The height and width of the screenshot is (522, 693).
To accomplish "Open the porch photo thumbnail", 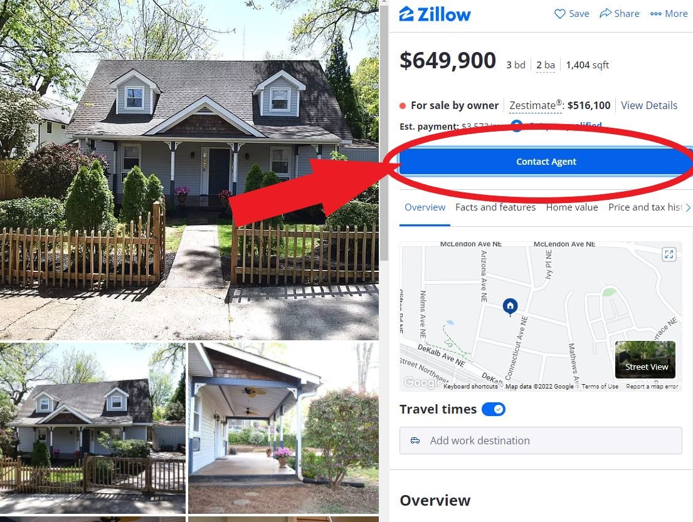I will click(283, 429).
